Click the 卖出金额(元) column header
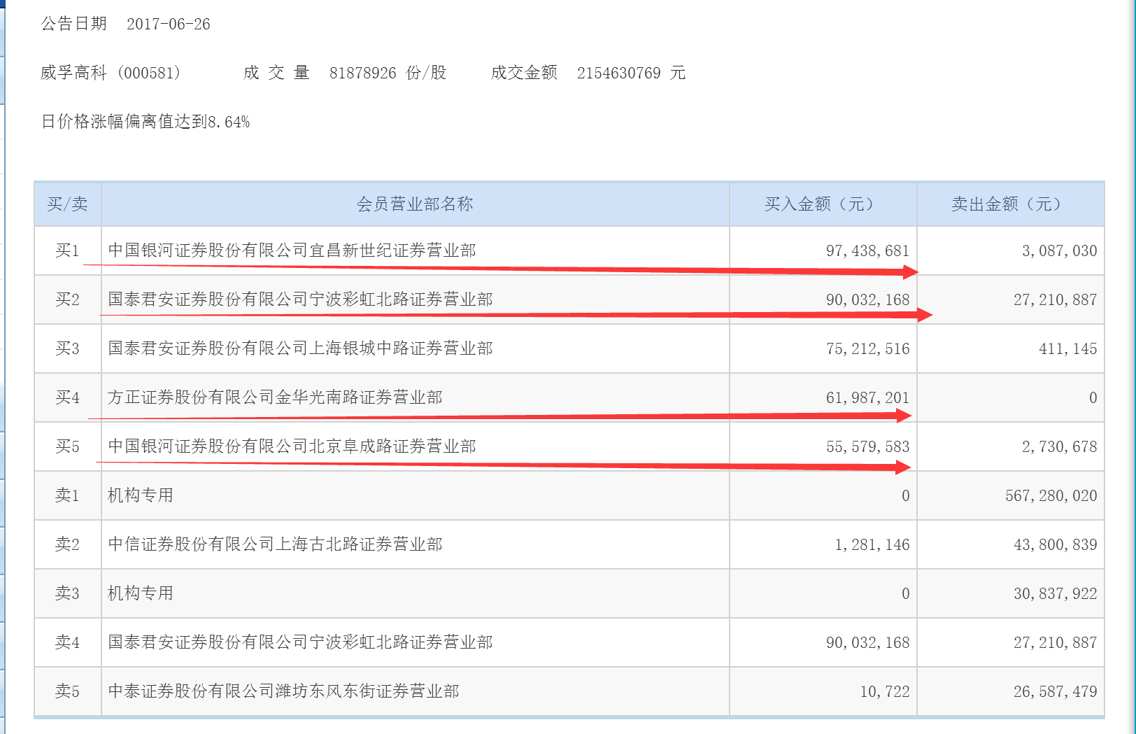1136x734 pixels. coord(1010,204)
